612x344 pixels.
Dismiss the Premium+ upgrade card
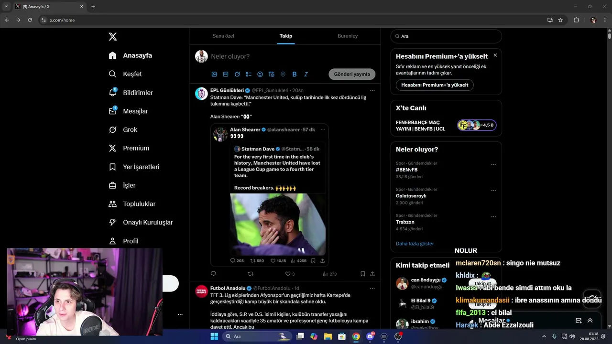(495, 55)
